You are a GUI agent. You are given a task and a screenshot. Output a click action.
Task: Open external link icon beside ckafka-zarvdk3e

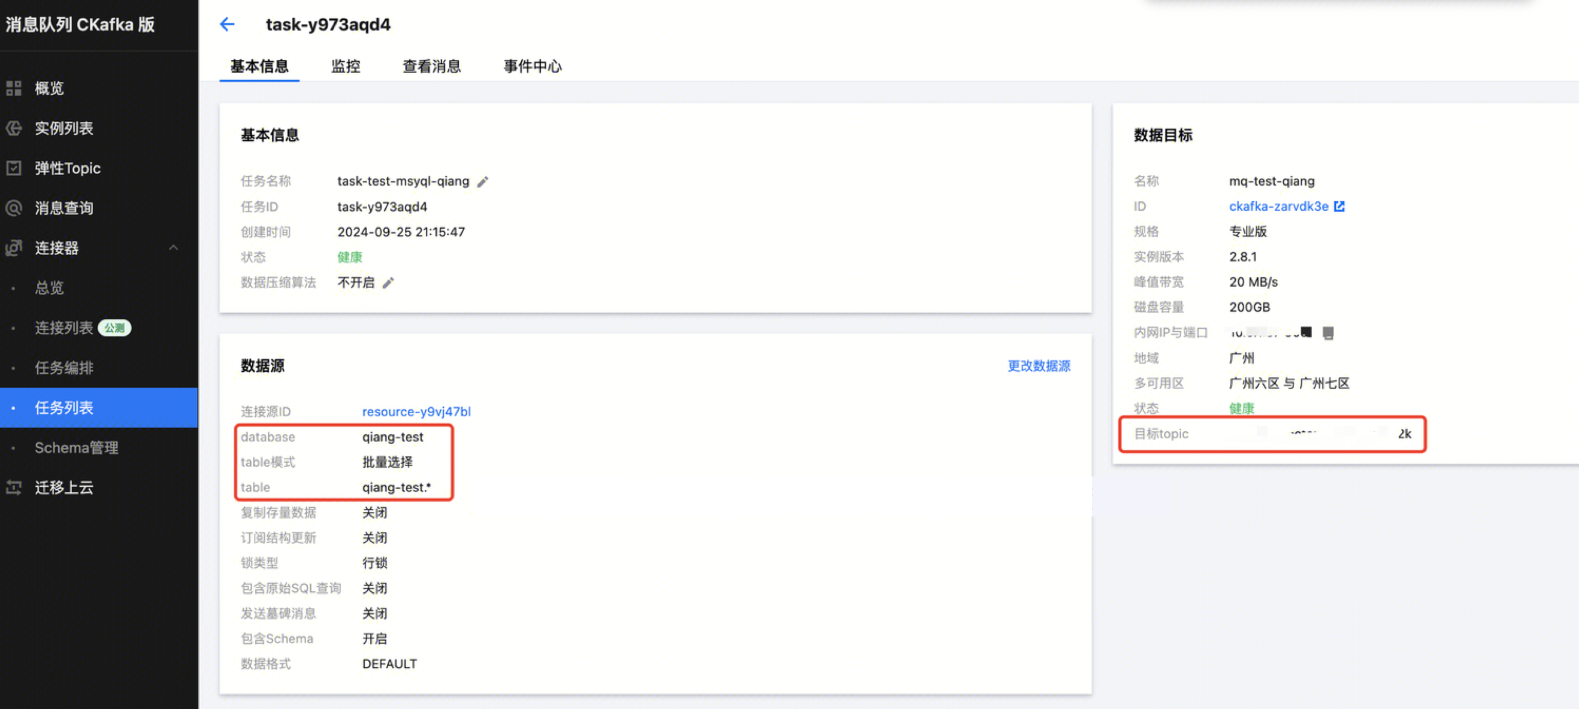pos(1339,207)
